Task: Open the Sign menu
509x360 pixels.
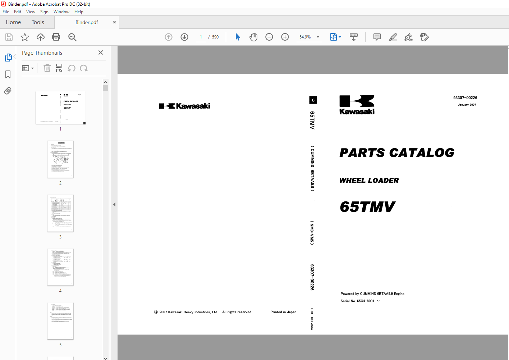Action: pyautogui.click(x=44, y=12)
